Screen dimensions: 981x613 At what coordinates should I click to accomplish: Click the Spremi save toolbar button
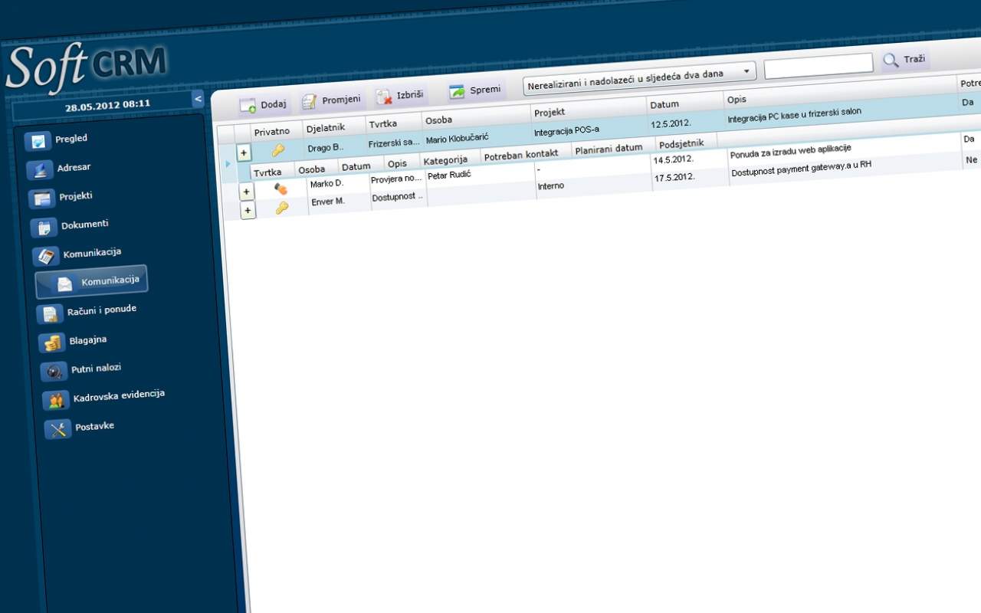pos(475,90)
